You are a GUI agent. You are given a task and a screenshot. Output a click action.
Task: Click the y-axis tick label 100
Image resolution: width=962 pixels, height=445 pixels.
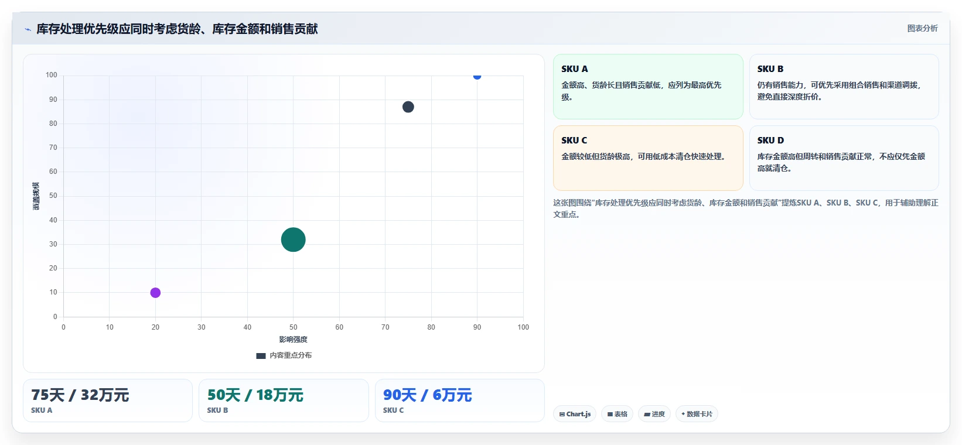tap(52, 75)
